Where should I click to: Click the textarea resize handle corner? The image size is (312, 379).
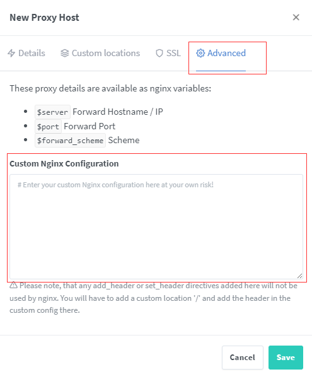pos(299,276)
